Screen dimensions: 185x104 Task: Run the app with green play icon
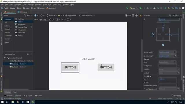[141, 8]
